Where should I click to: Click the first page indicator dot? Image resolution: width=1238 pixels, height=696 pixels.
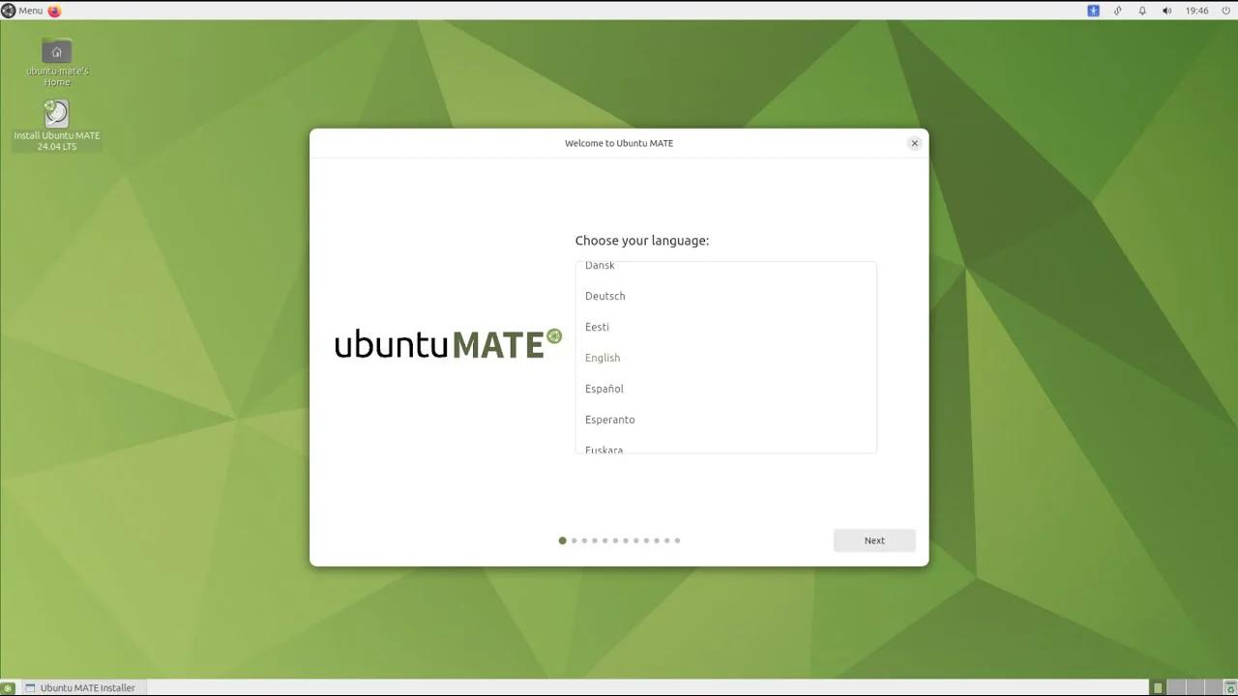[562, 540]
